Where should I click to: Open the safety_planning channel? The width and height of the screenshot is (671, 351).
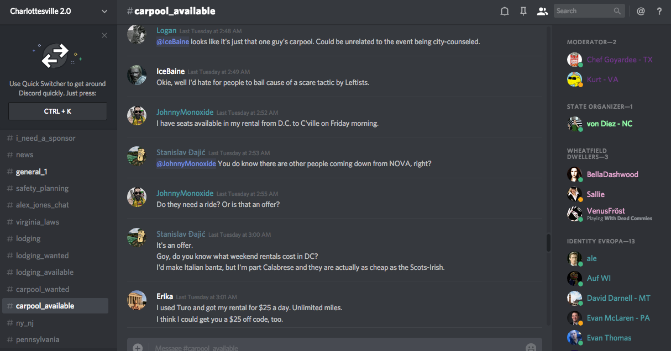[x=42, y=188]
